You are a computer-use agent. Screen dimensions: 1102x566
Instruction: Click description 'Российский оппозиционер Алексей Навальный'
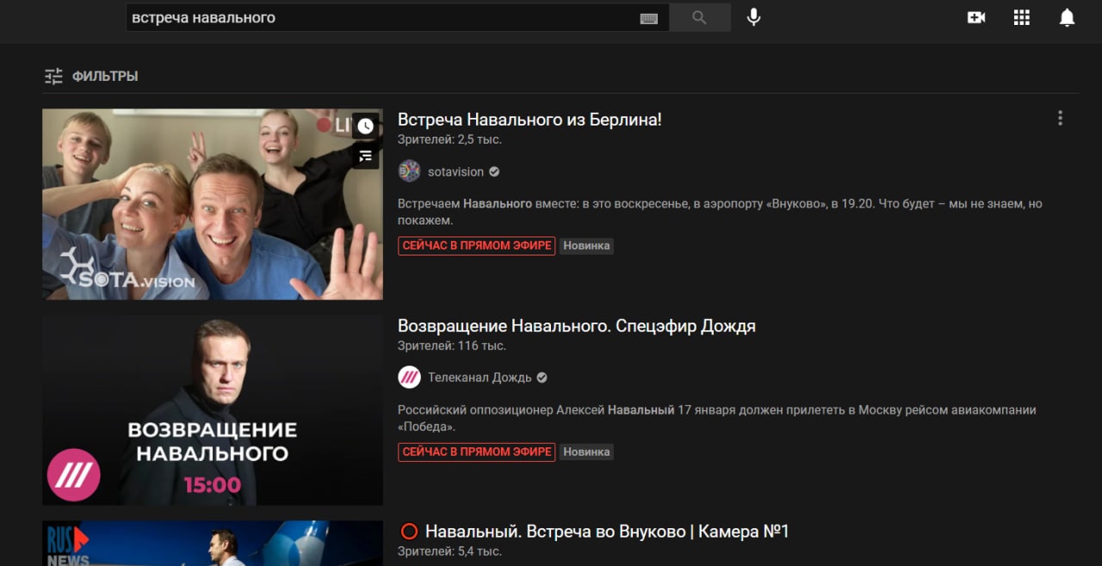tap(717, 418)
